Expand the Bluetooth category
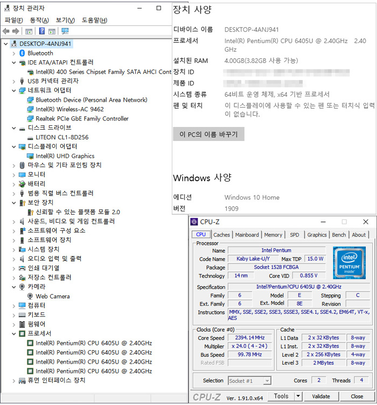 tap(14, 53)
